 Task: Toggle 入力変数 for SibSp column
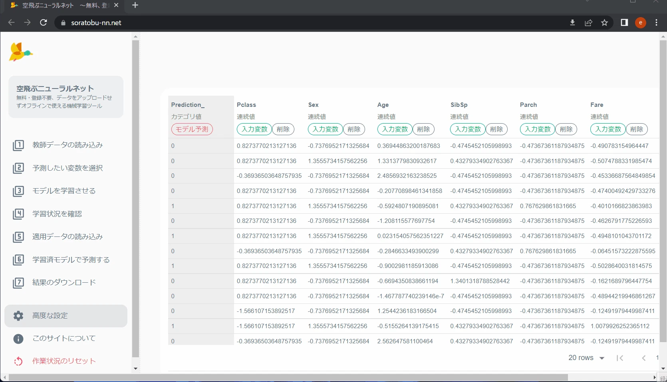coord(468,129)
